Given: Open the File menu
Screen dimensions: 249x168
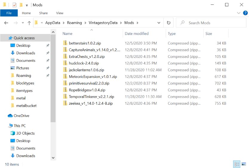Looking at the screenshot, I should click(9, 13).
